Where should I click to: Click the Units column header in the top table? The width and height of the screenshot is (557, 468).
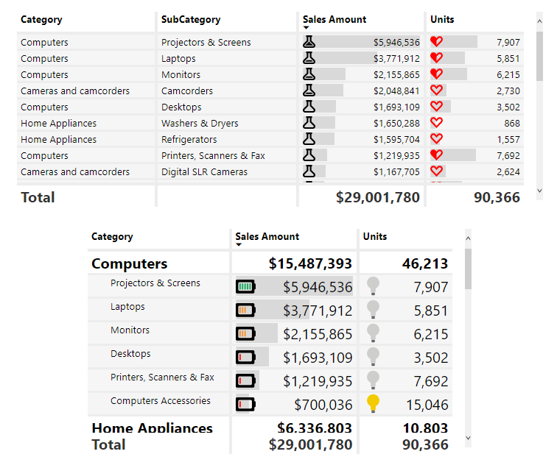click(x=442, y=20)
